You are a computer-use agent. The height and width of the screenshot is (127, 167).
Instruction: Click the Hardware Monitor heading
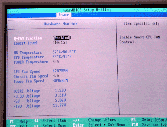tap(60, 24)
